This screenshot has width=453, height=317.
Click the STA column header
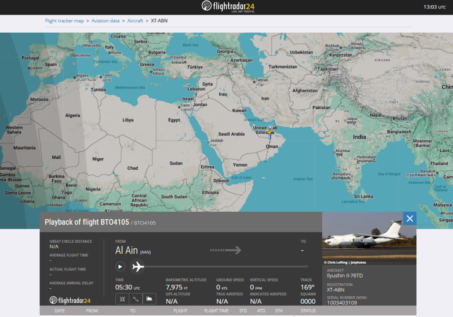279,311
